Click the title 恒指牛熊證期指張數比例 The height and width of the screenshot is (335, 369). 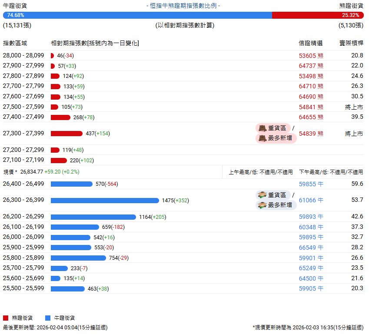pos(183,6)
